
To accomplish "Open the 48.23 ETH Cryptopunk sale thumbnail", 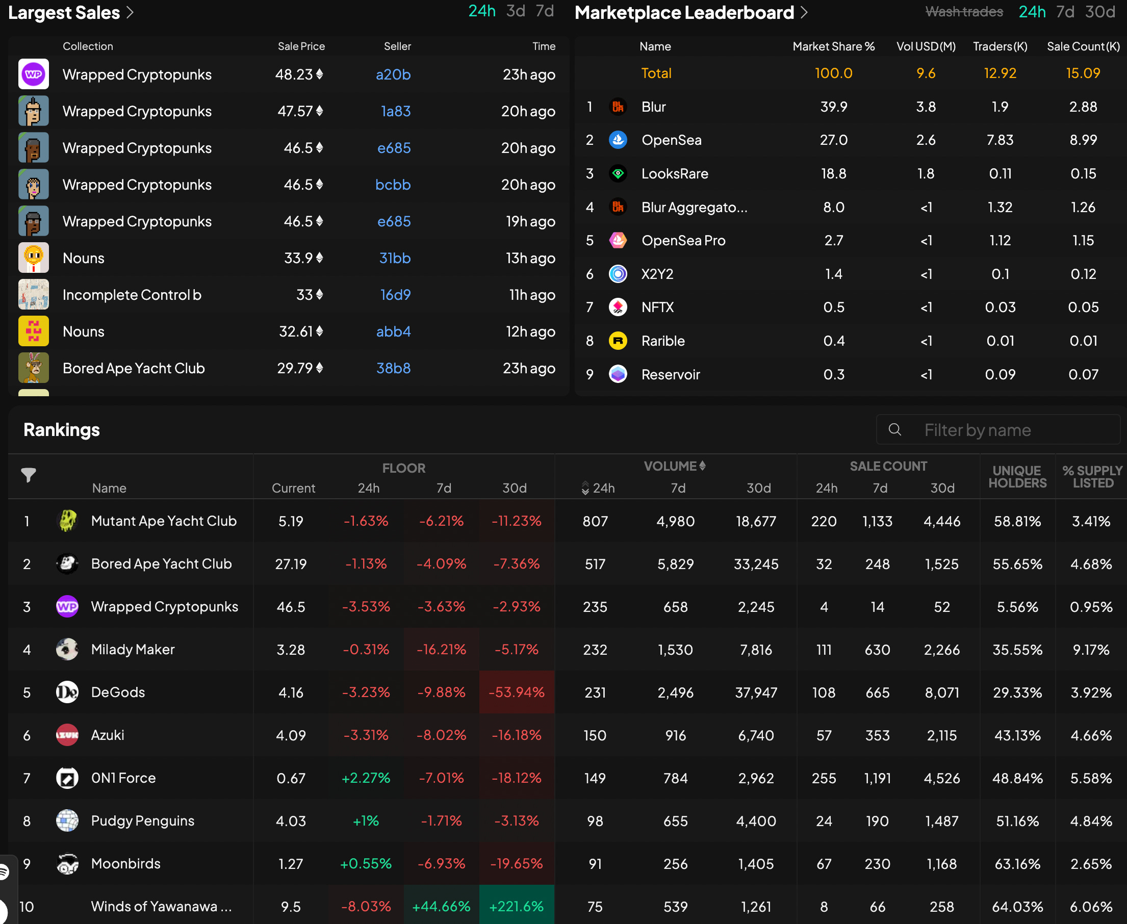I will pos(34,74).
